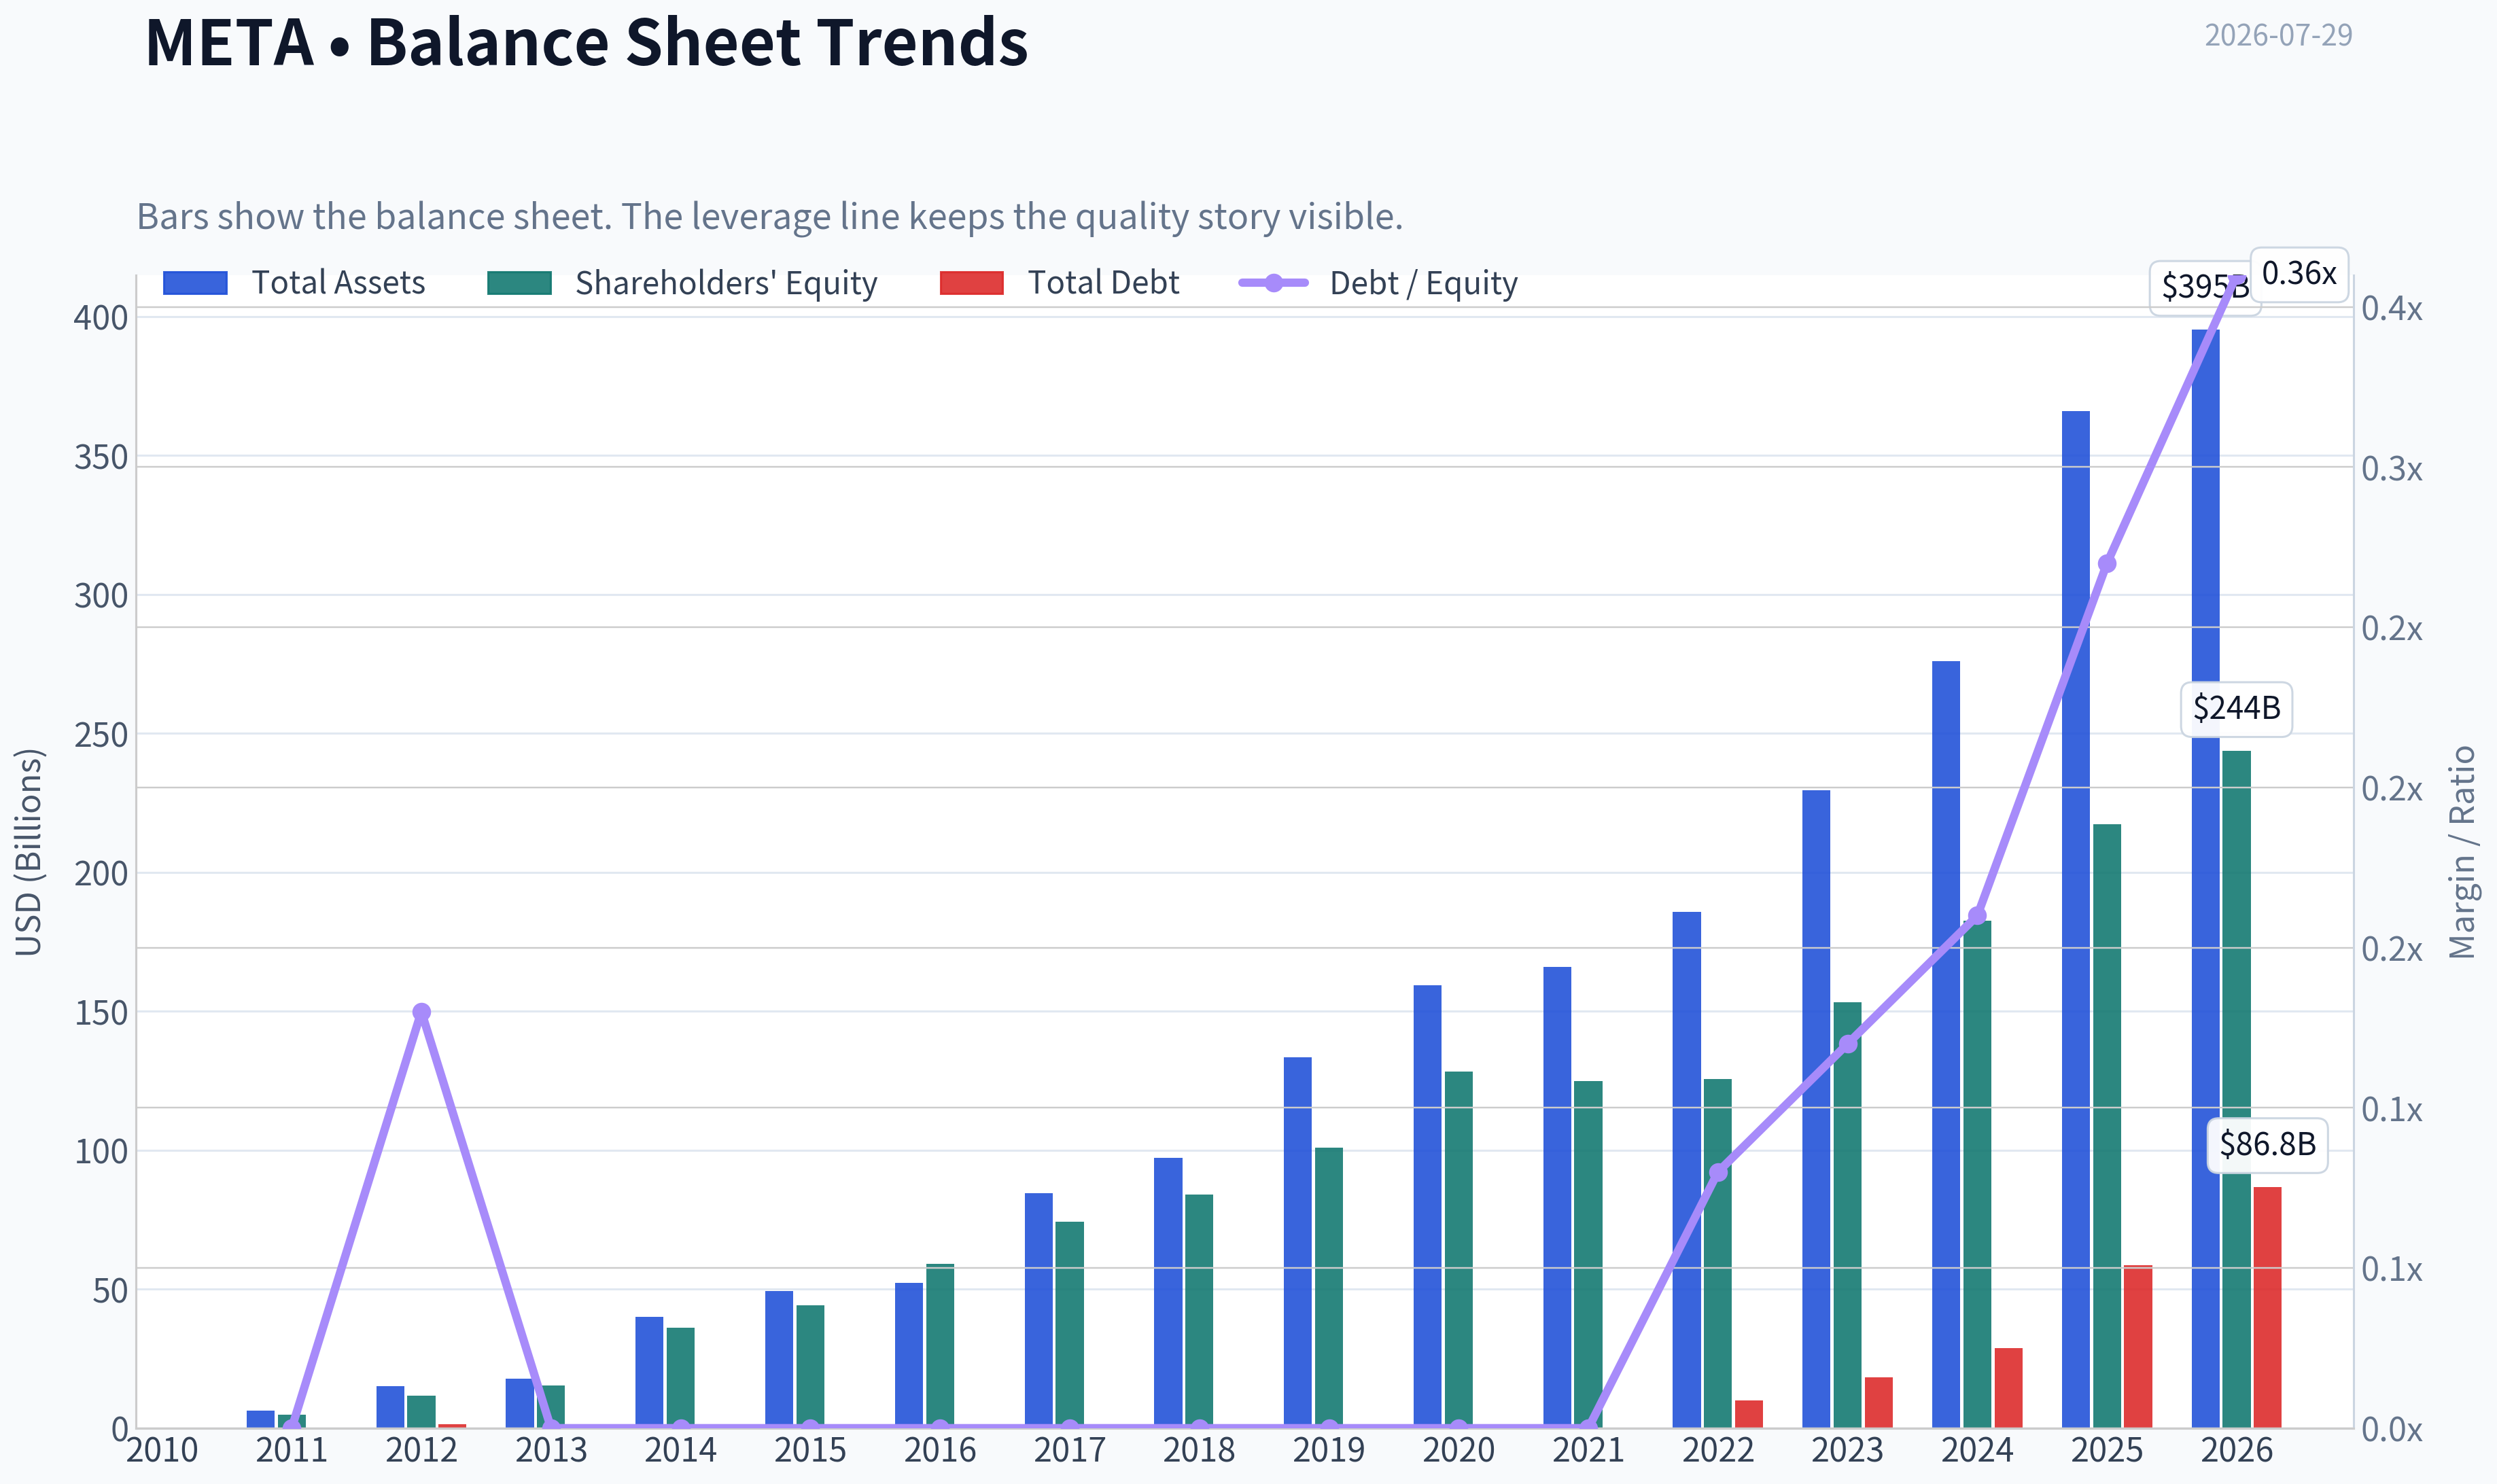Click the purple Debt / Equity line marker in legend

(x=1273, y=283)
